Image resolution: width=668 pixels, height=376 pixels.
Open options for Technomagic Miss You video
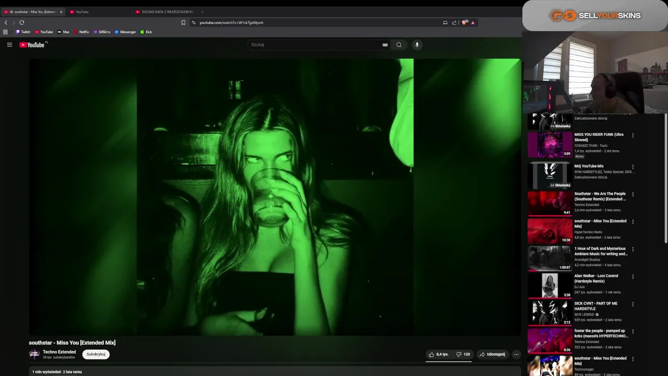(x=633, y=359)
